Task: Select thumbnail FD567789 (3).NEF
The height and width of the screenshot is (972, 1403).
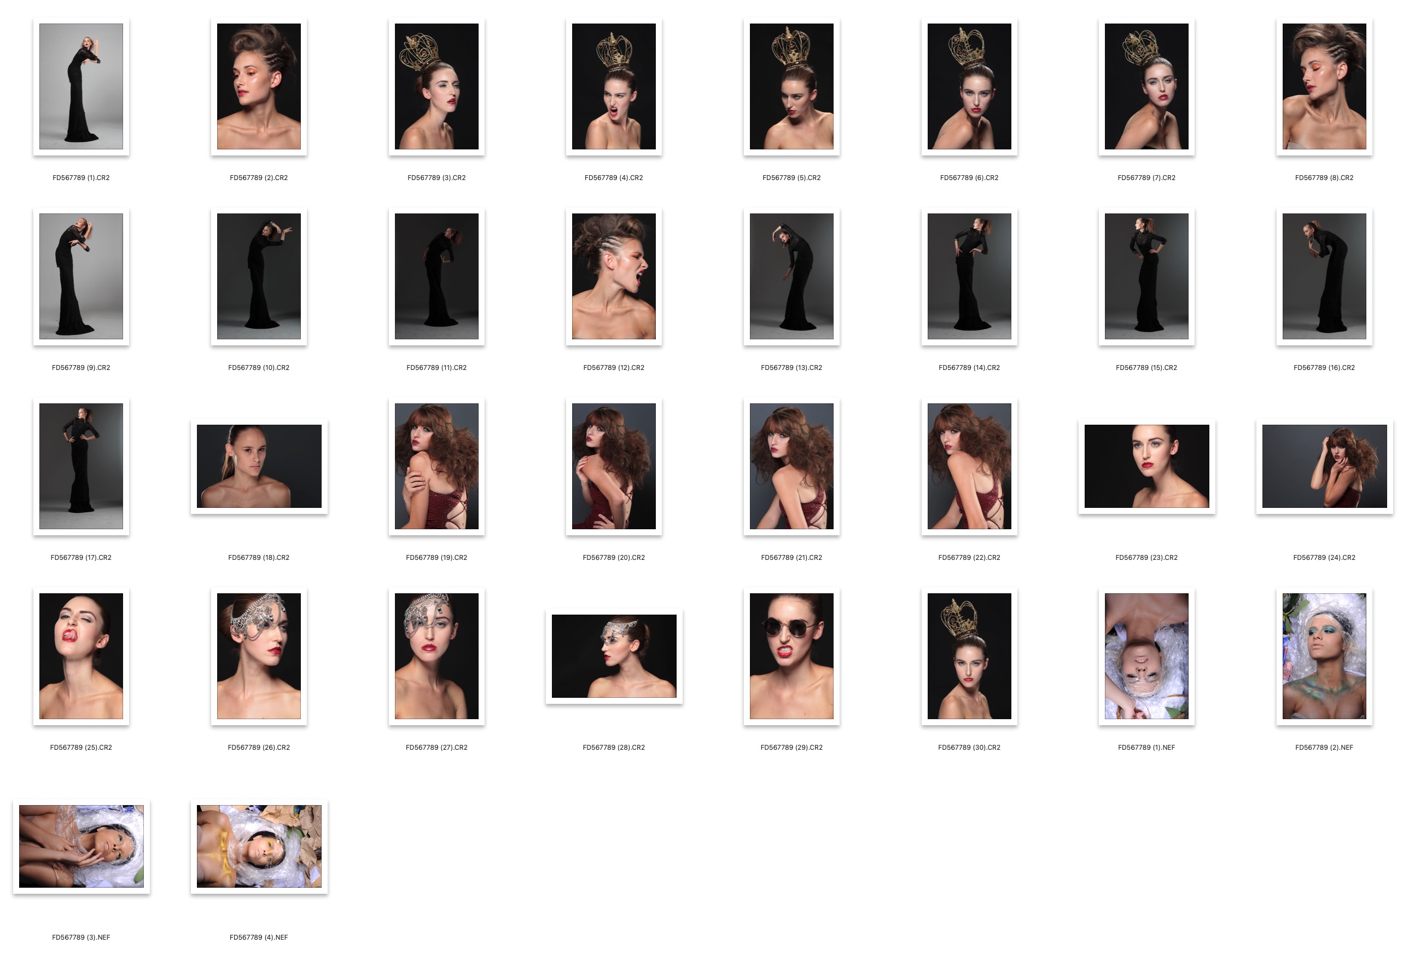Action: 81,846
